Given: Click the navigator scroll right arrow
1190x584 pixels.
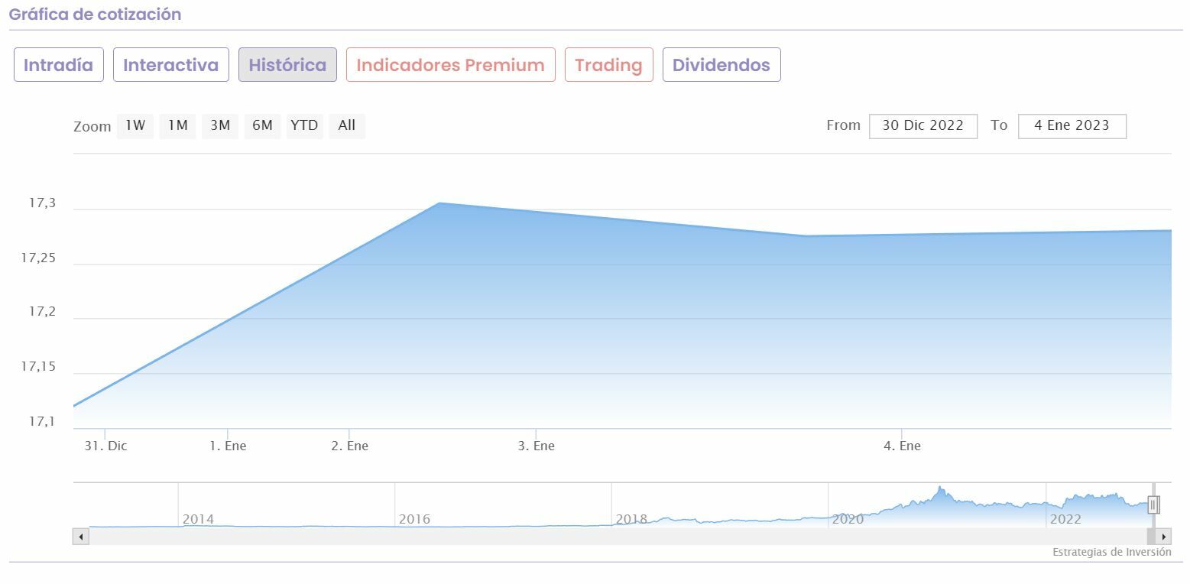Looking at the screenshot, I should tap(1163, 537).
